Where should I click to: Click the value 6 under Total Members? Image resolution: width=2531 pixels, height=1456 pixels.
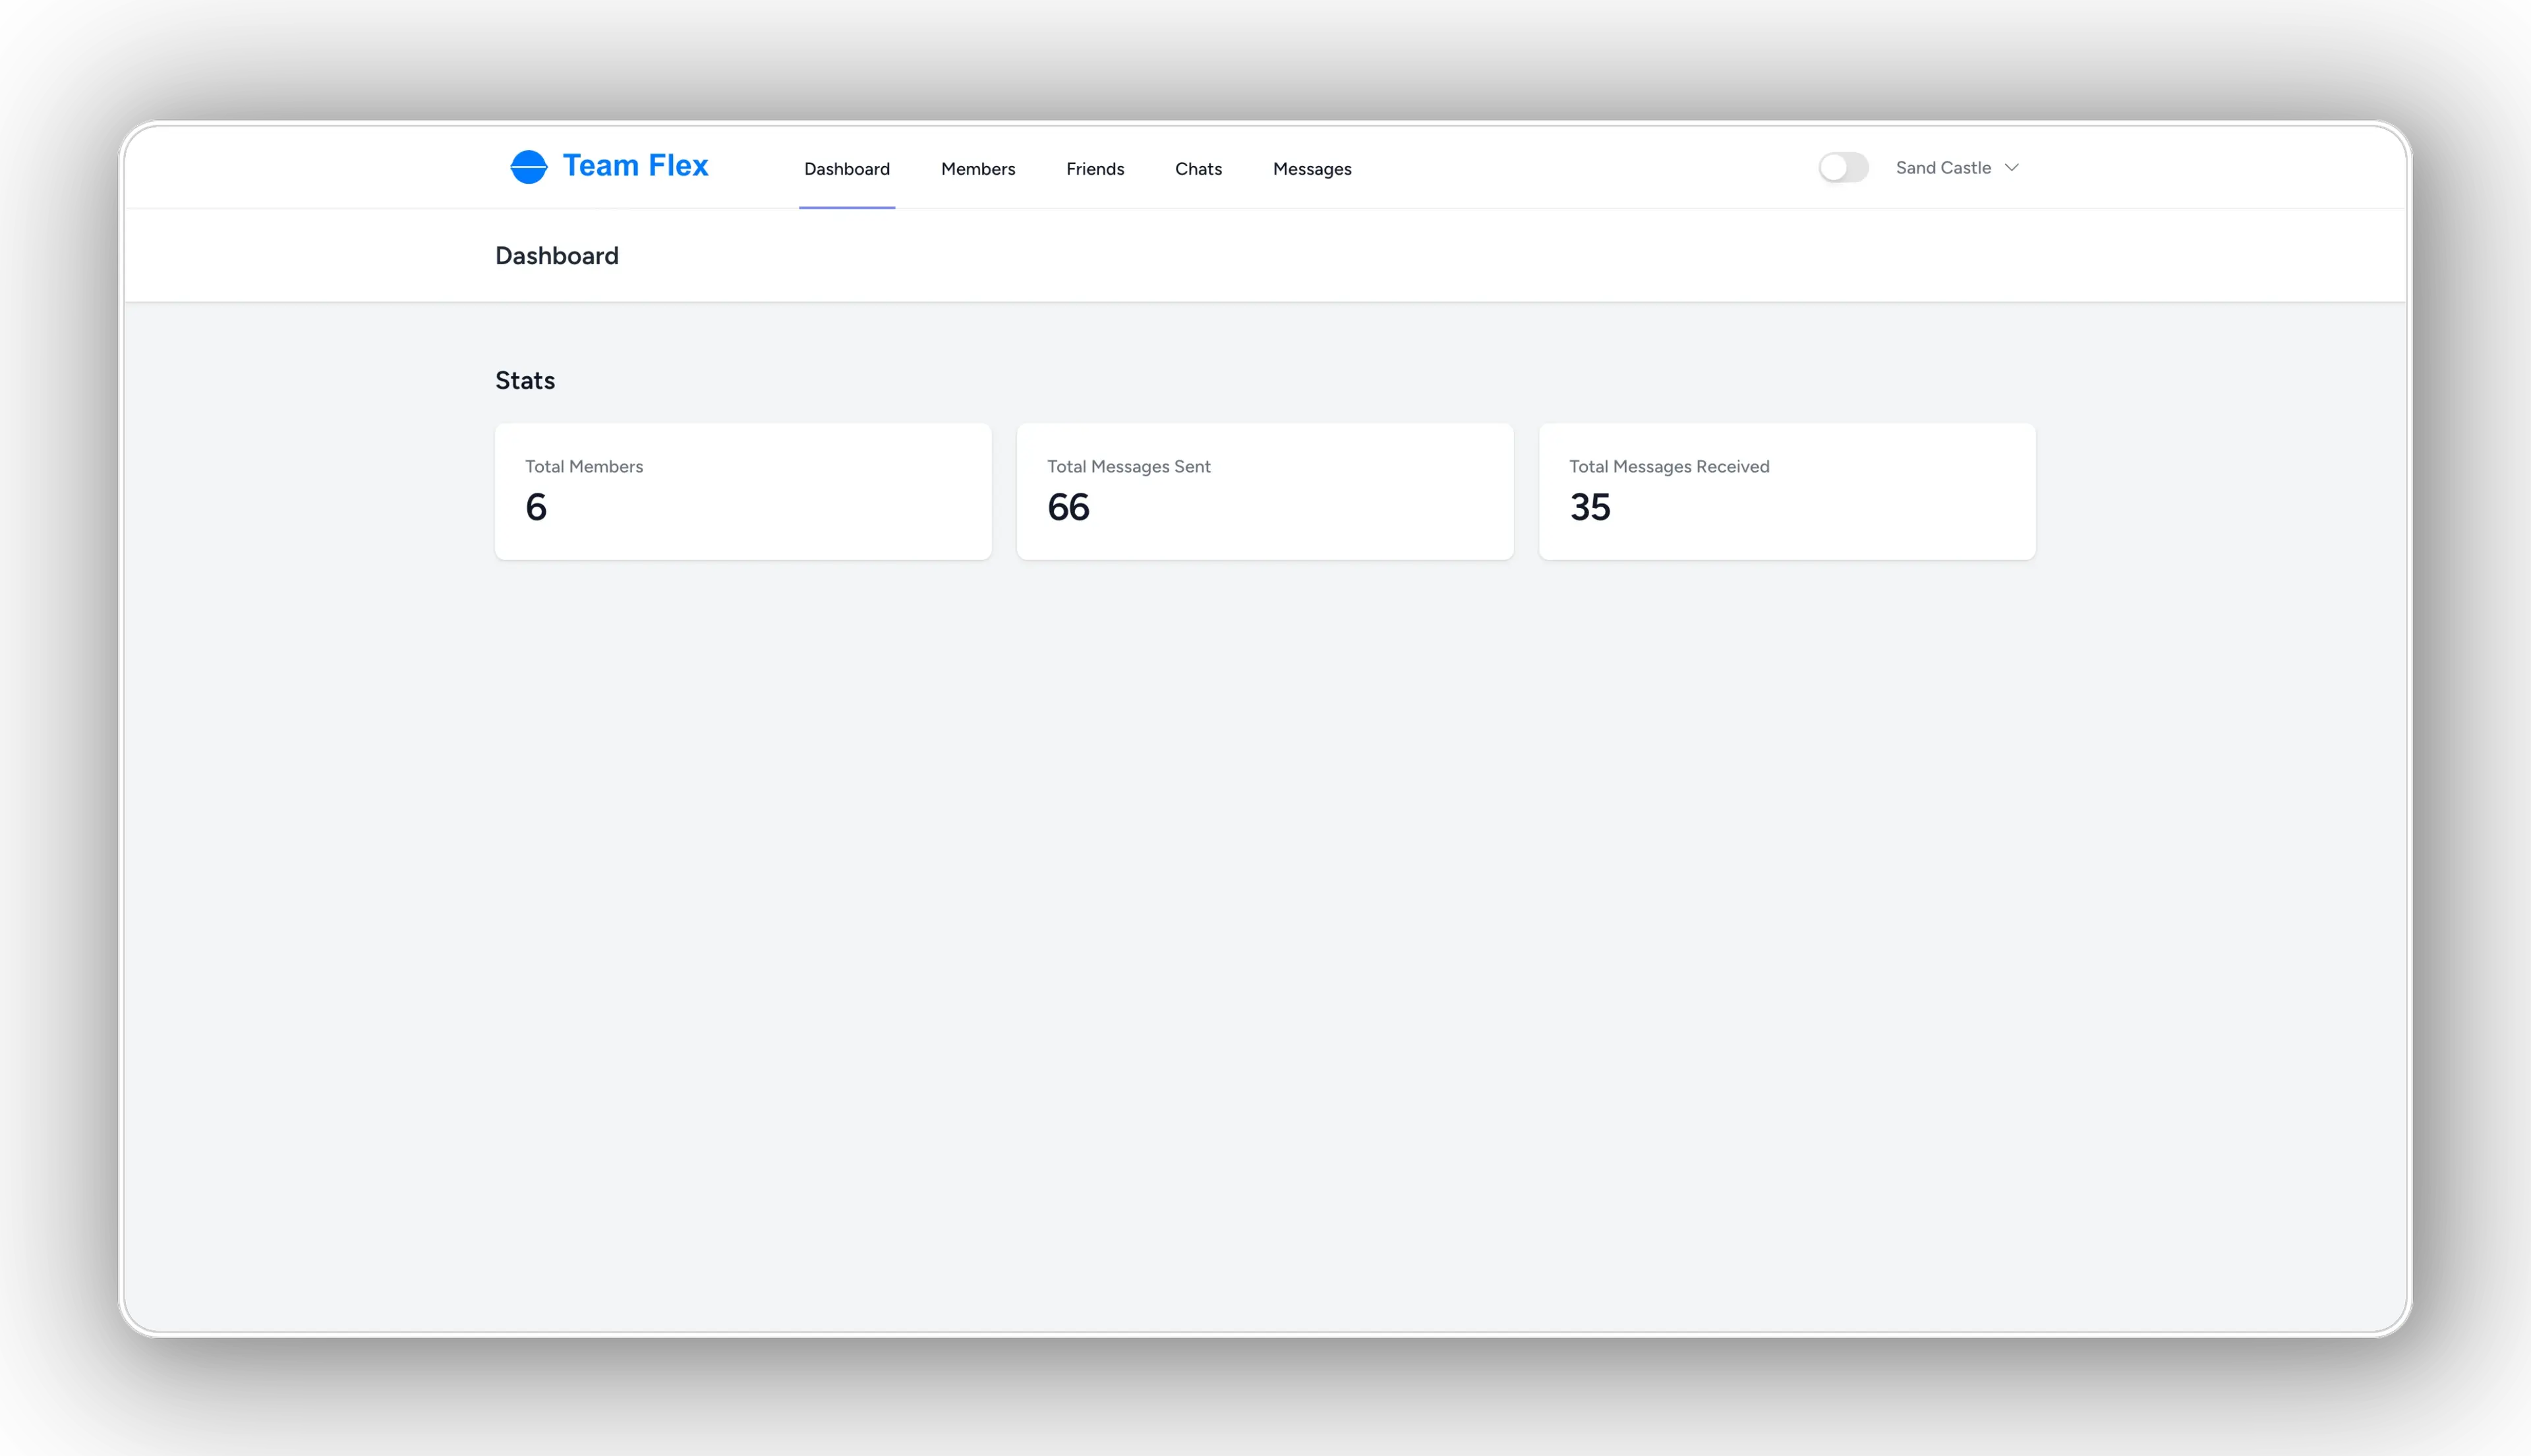[x=537, y=508]
